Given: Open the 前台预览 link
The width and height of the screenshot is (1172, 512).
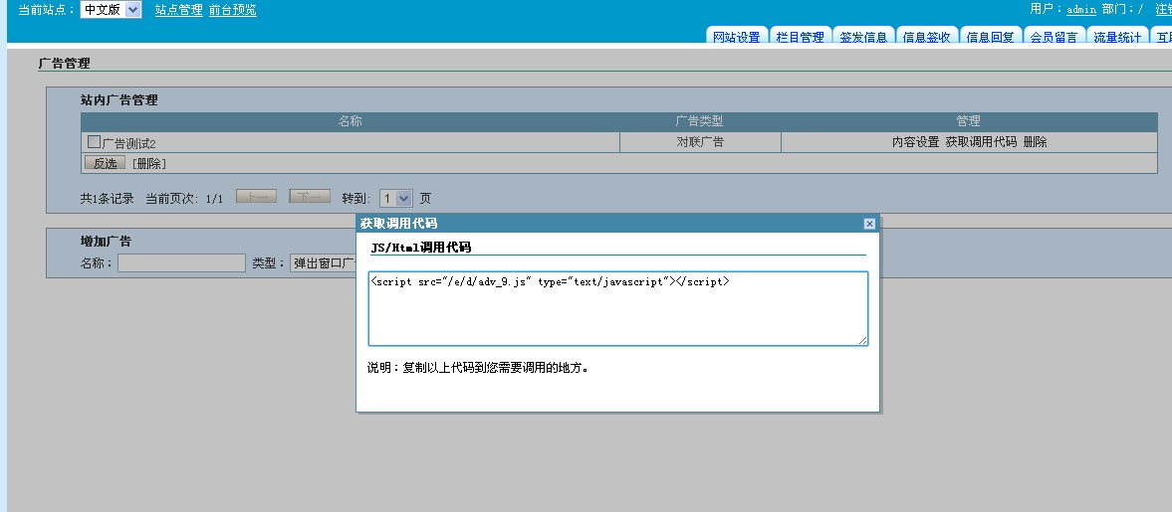Looking at the screenshot, I should click(232, 10).
